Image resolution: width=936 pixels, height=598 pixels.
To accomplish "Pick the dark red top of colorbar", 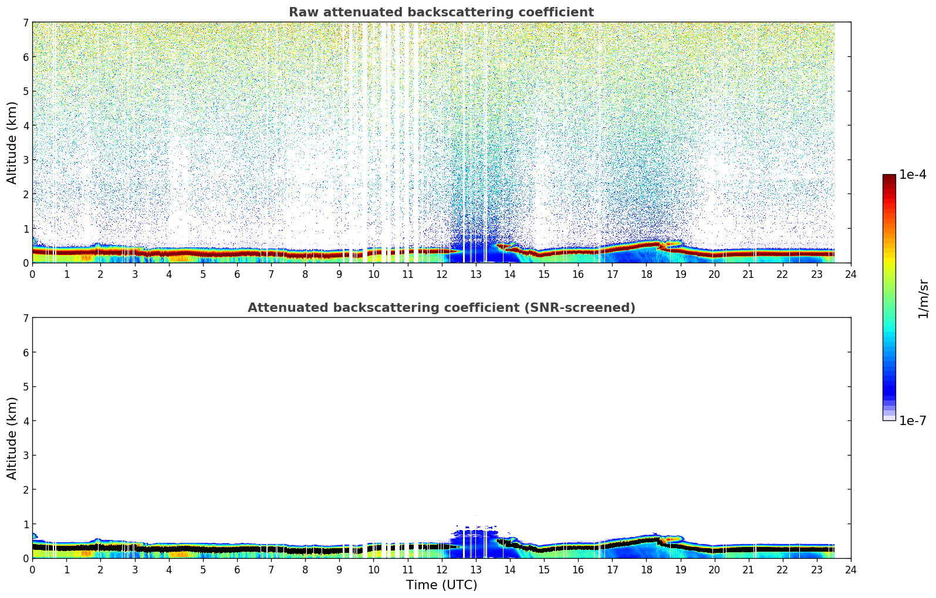I will (888, 178).
